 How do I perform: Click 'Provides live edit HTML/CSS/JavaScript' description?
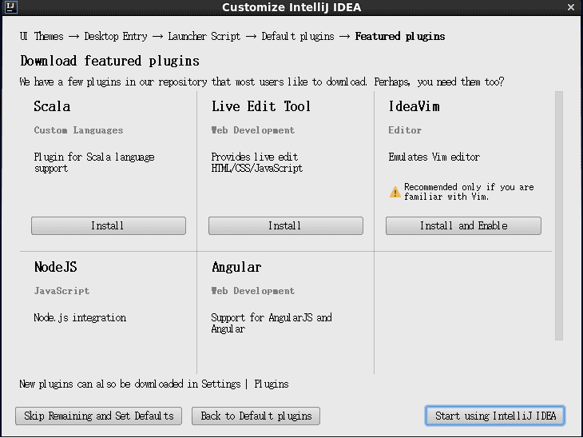(x=257, y=162)
